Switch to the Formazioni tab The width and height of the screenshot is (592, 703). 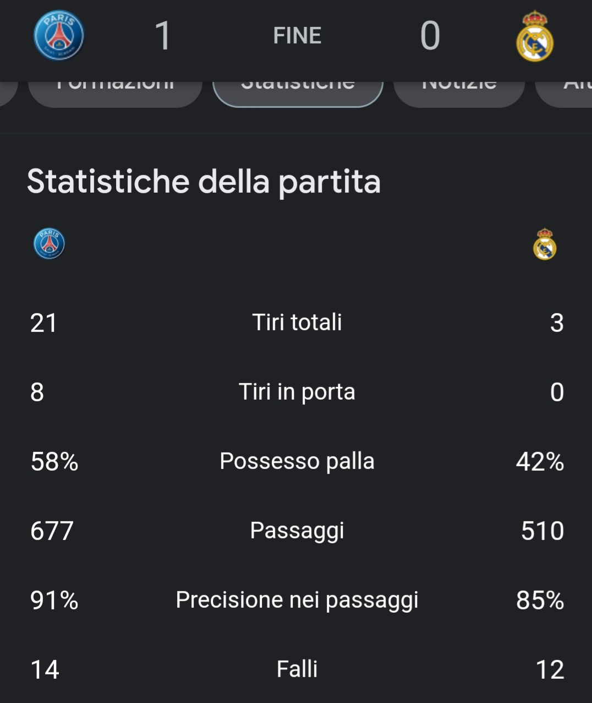coord(115,92)
